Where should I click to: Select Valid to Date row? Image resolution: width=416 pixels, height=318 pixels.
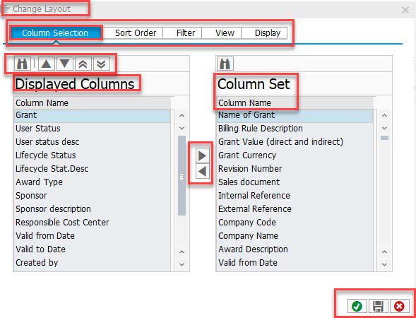click(x=92, y=249)
